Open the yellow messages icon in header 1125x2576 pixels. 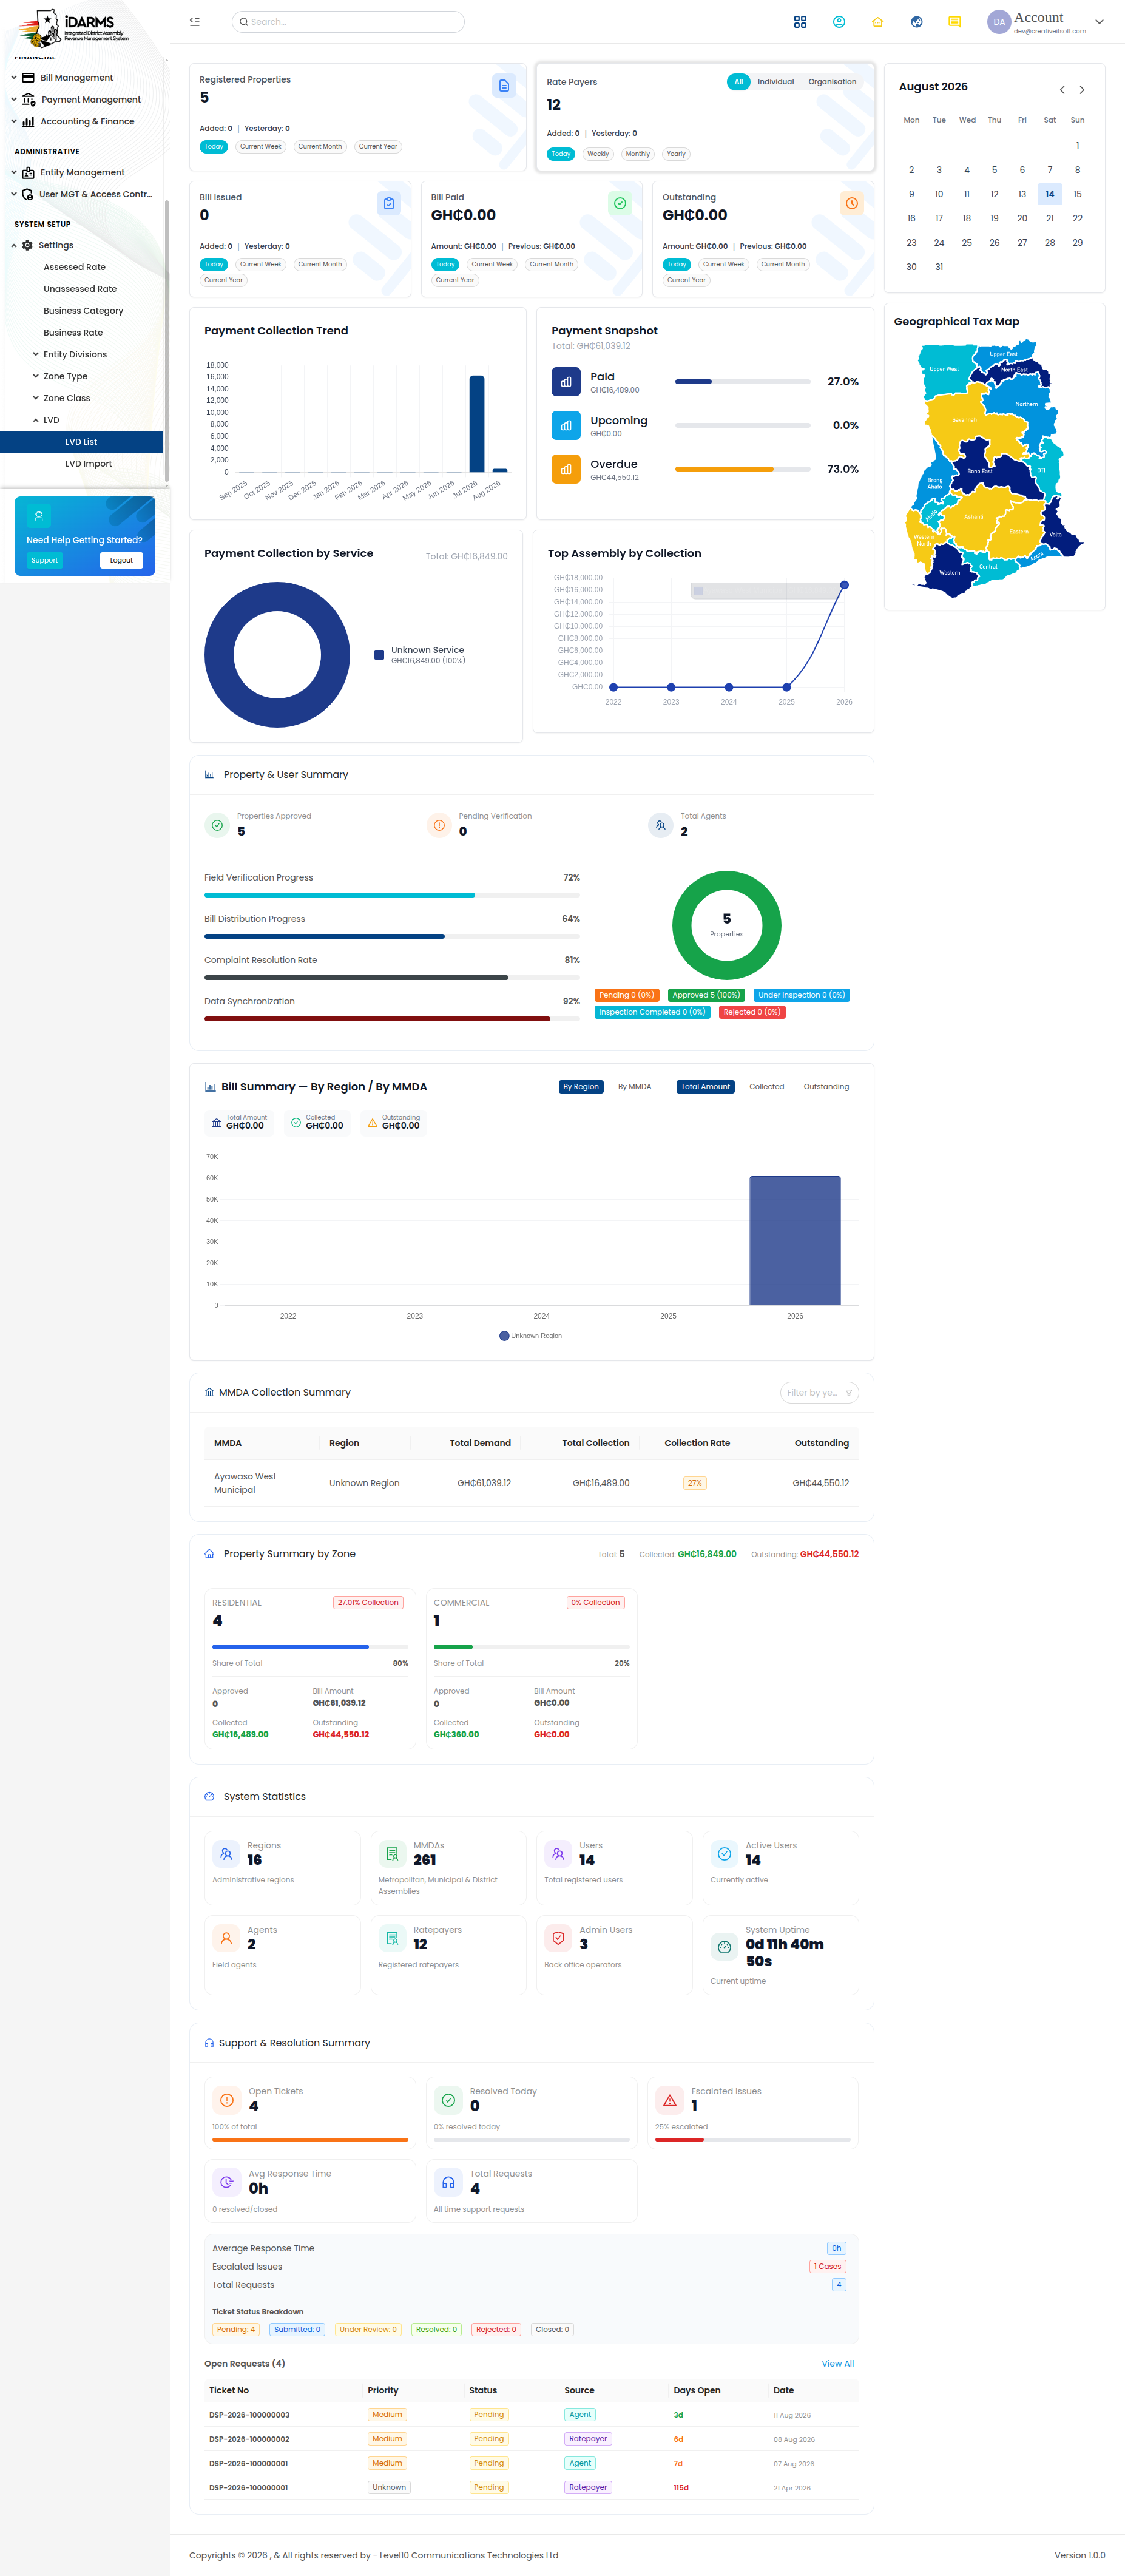[x=955, y=22]
